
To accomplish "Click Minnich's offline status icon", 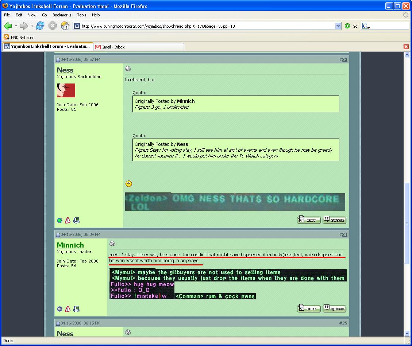I will pyautogui.click(x=60, y=309).
